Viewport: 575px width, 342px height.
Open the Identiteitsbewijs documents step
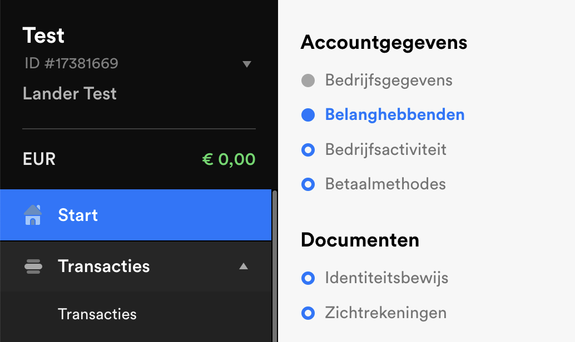[x=386, y=278]
